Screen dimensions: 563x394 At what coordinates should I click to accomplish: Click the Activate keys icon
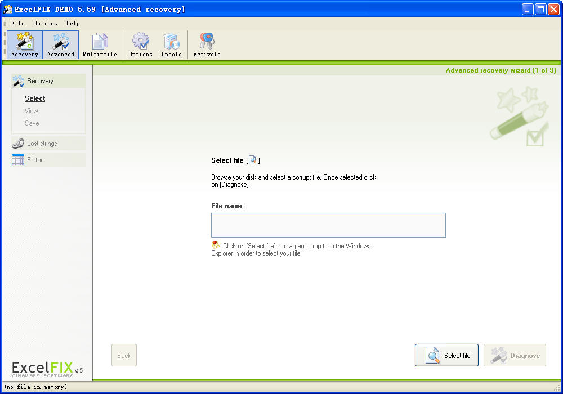pyautogui.click(x=207, y=44)
